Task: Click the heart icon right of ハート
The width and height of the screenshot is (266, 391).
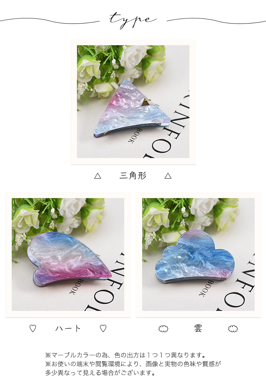Action: point(103,329)
